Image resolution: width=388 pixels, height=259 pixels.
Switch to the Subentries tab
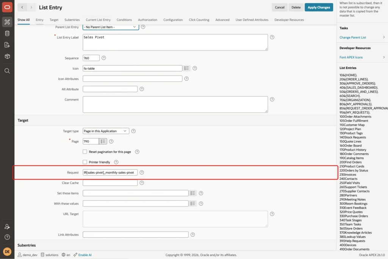point(72,20)
